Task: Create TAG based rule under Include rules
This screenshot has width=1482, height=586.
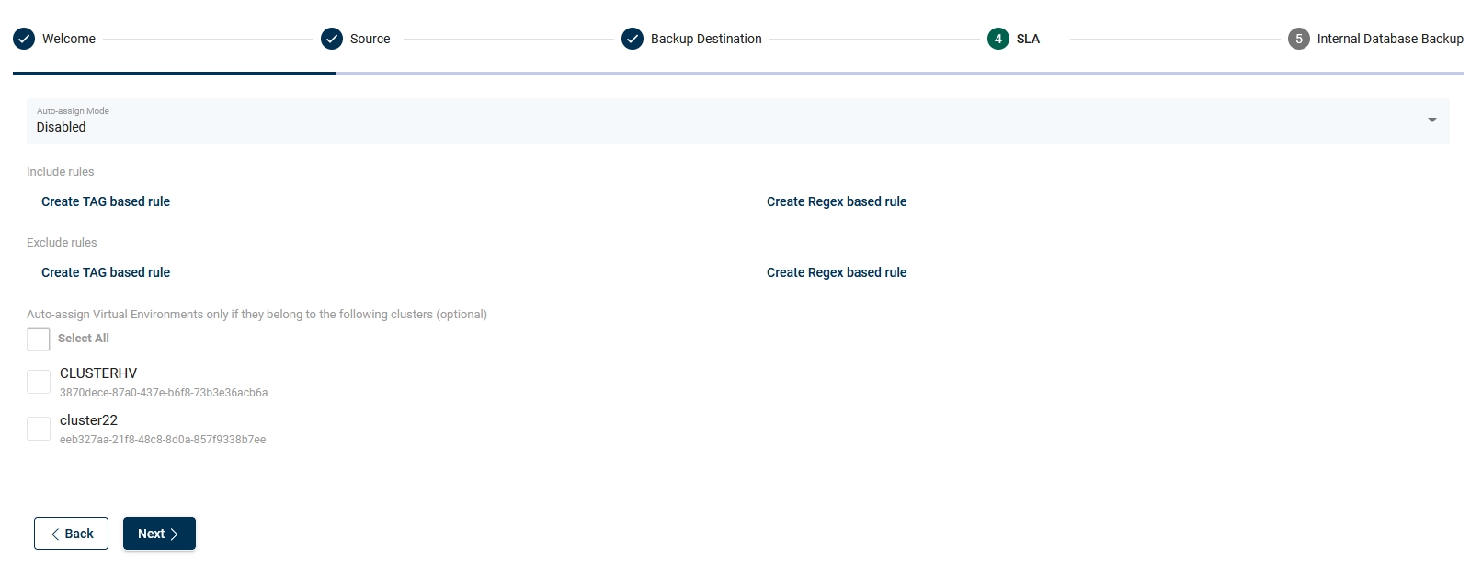Action: pos(106,201)
